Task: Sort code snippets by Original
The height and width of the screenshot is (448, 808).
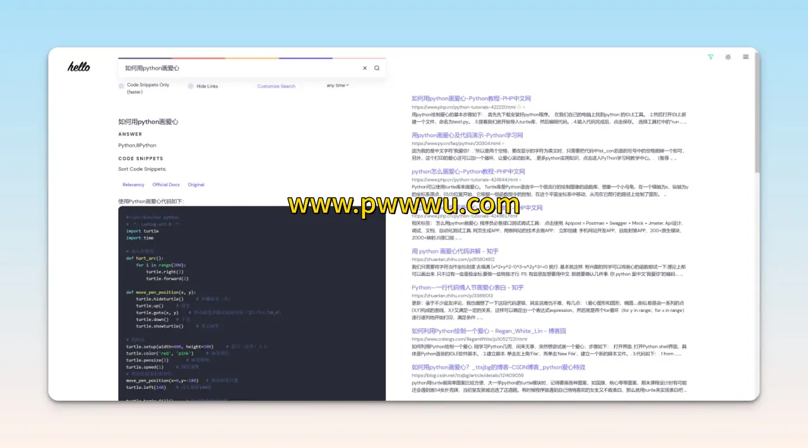Action: (x=196, y=185)
